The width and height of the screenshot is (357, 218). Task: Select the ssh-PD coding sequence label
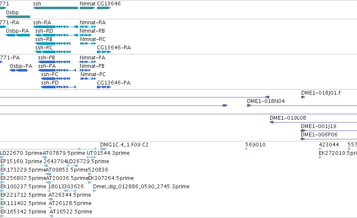pos(50,83)
